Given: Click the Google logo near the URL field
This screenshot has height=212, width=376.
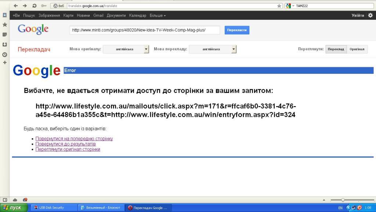Looking at the screenshot, I should [33, 29].
